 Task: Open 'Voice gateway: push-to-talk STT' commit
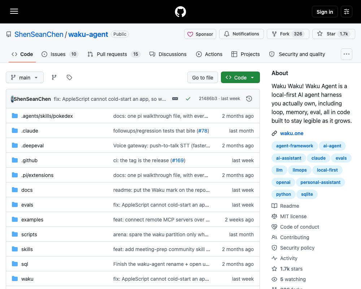[162, 146]
